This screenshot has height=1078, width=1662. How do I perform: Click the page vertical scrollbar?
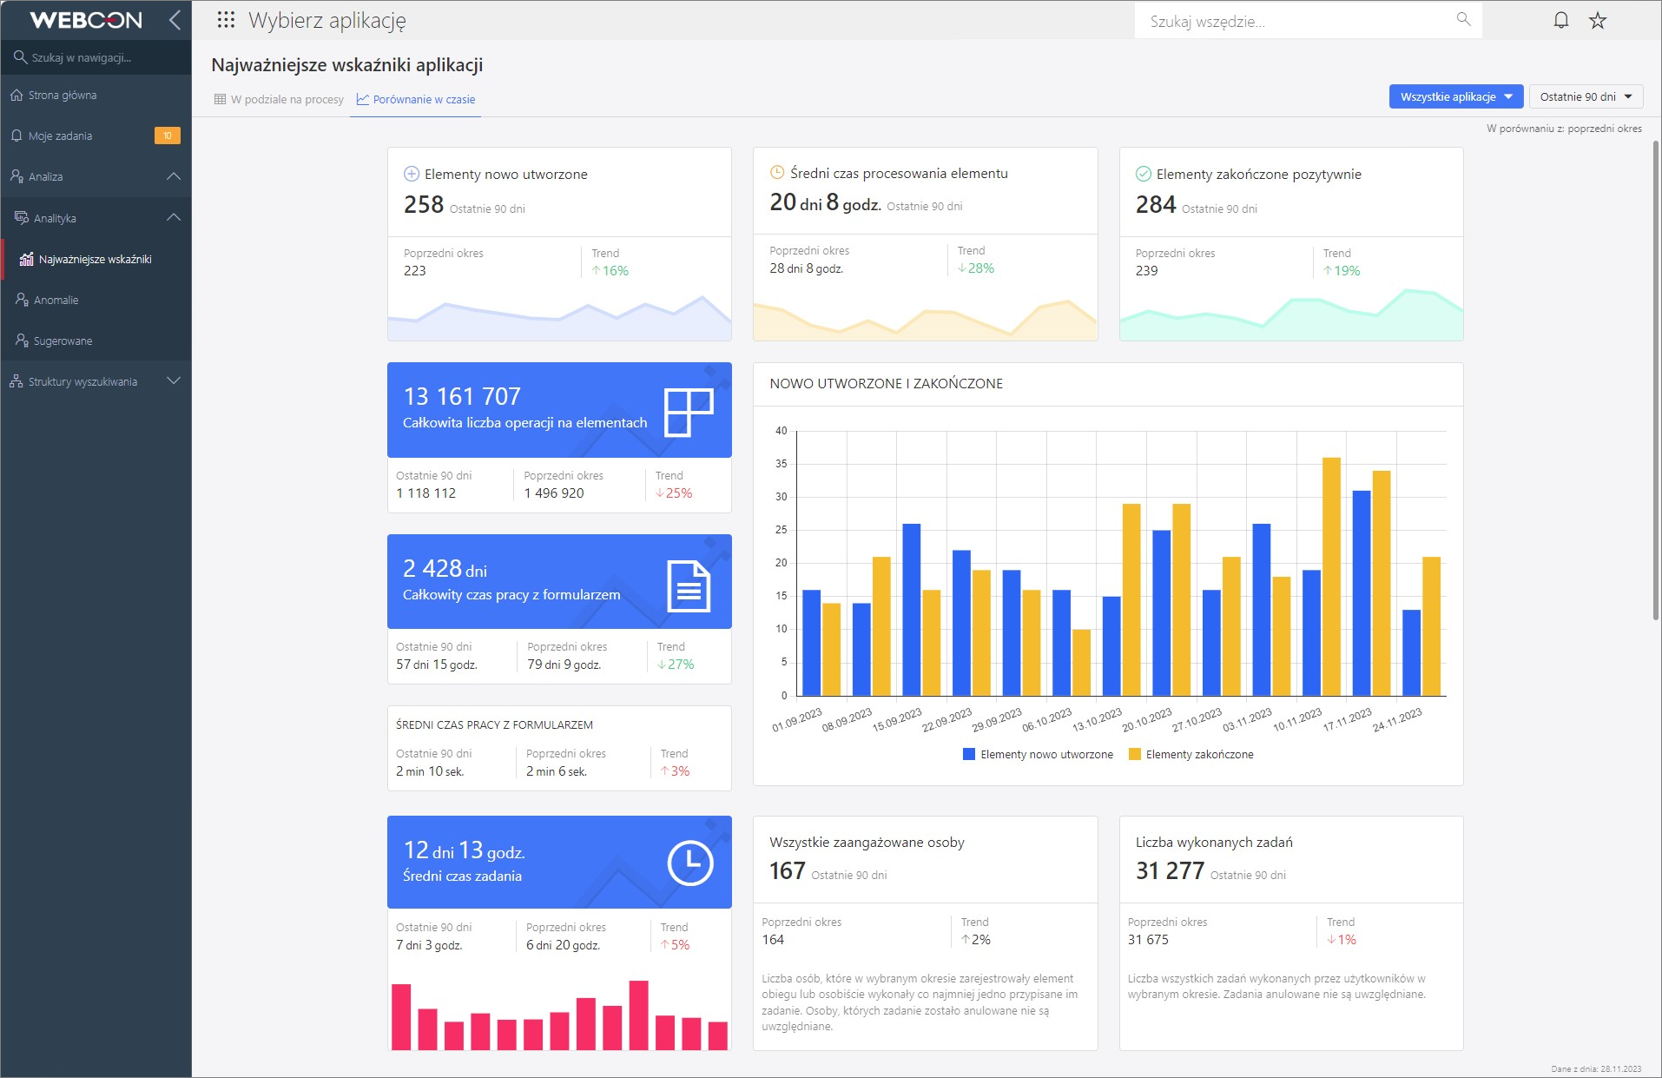(x=1655, y=382)
